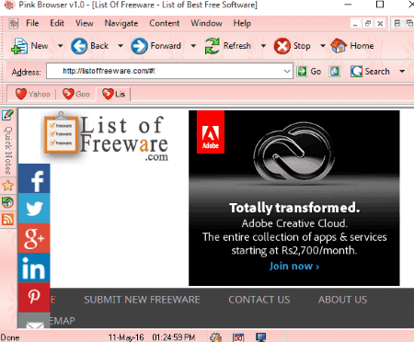
Task: Click the gear icon in status bar
Action: pos(216,337)
